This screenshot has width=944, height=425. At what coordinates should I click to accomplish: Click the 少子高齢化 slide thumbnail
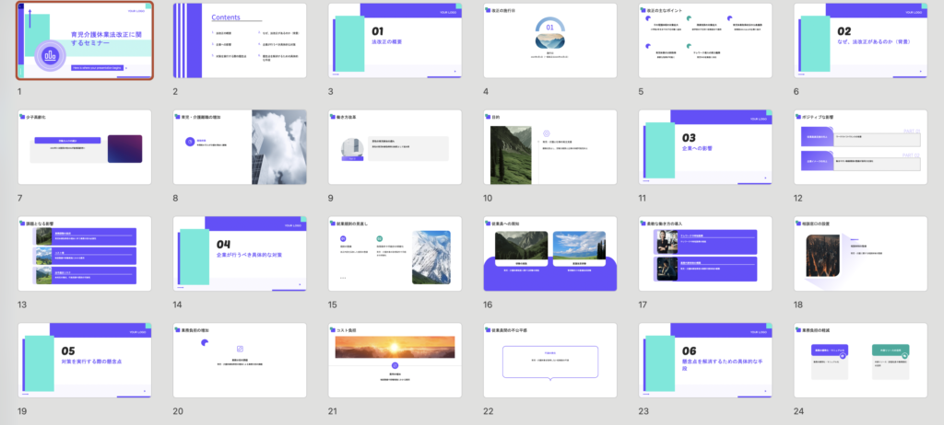84,146
